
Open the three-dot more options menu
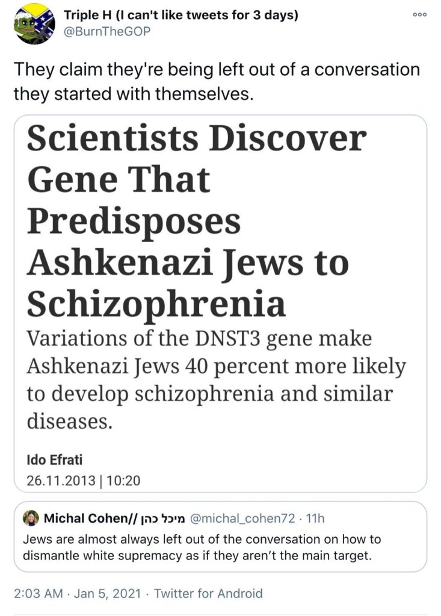click(x=420, y=15)
